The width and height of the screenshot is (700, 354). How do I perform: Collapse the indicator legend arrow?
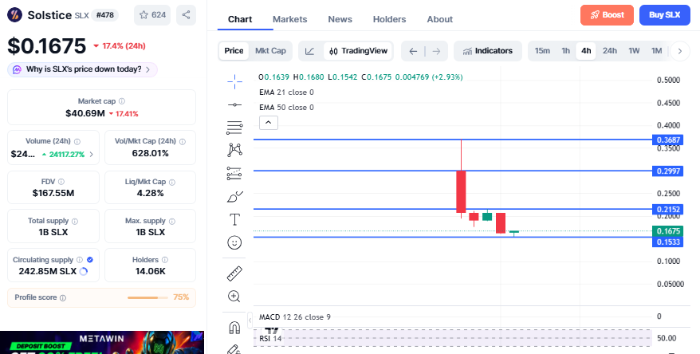(269, 123)
